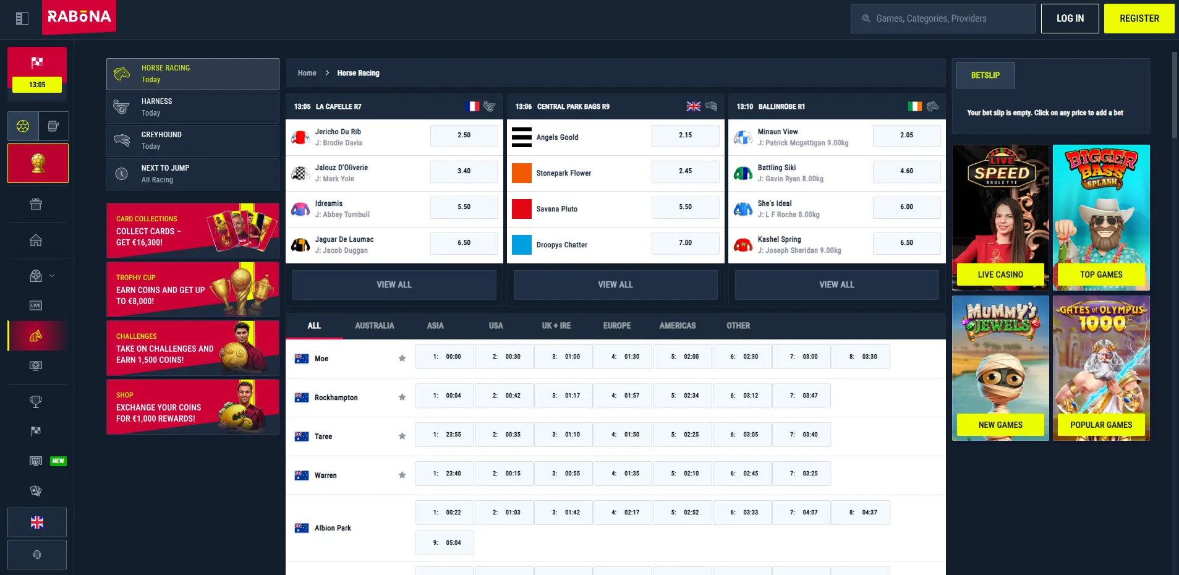1179x575 pixels.
Task: Open Moe race 1 at 00:00
Action: pos(445,357)
